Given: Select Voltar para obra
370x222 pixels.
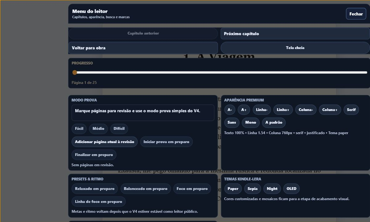Looking at the screenshot, I should pyautogui.click(x=143, y=48).
